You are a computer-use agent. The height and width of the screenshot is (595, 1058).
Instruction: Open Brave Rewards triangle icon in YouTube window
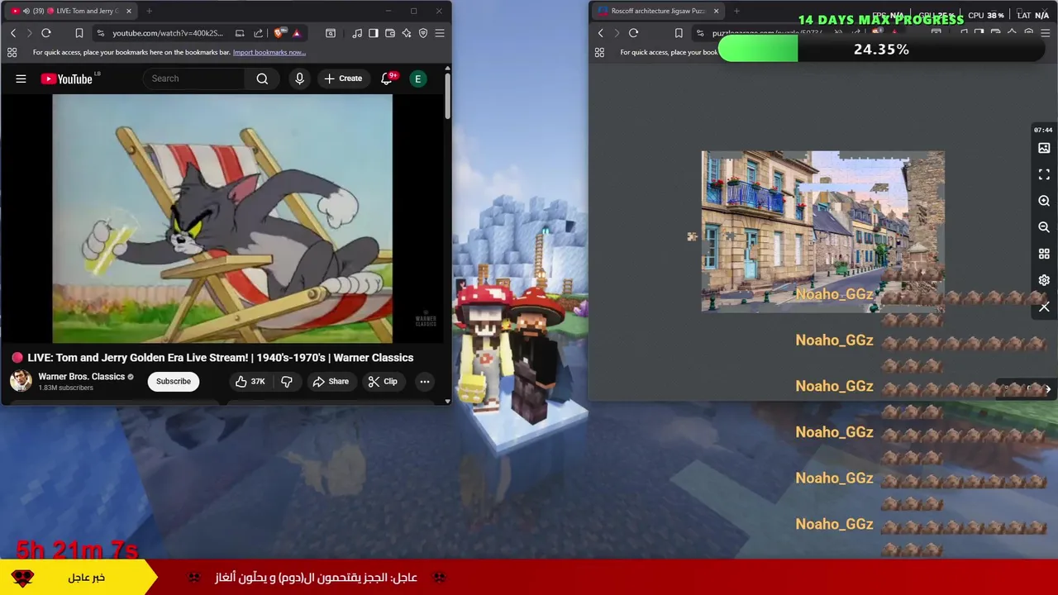pos(297,33)
